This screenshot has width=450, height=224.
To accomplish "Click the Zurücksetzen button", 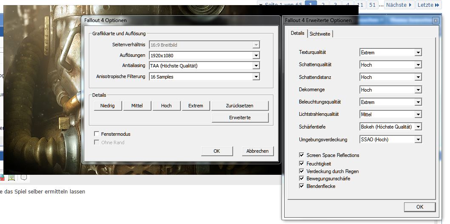I will point(240,106).
